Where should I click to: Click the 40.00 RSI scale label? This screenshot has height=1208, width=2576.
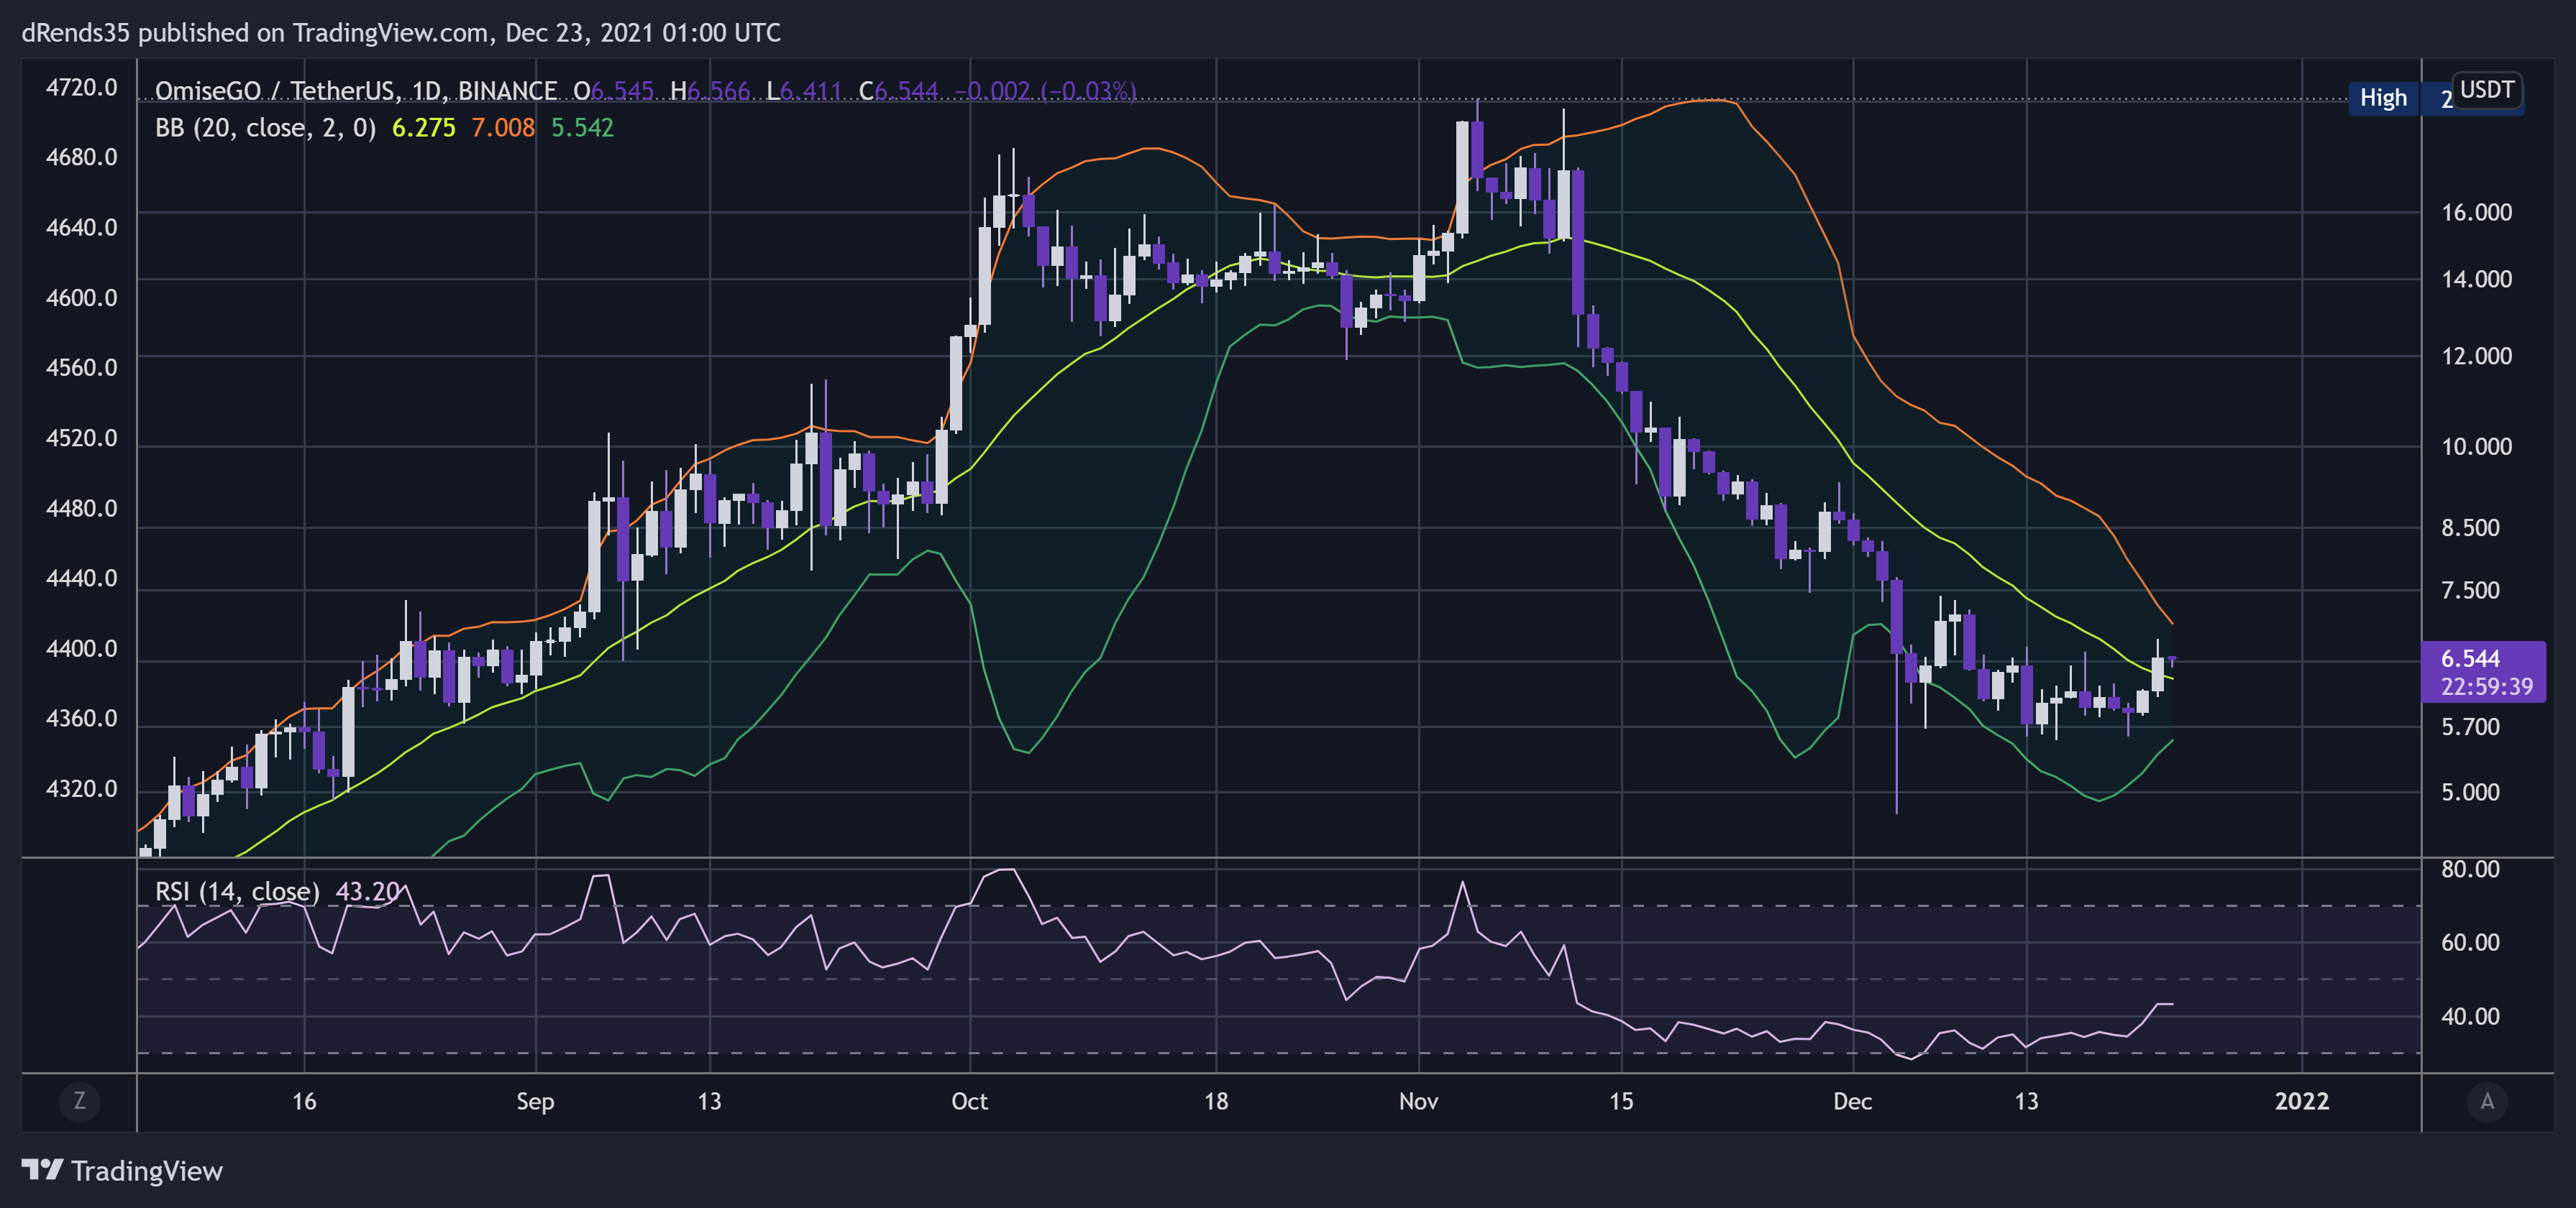click(x=2470, y=1016)
